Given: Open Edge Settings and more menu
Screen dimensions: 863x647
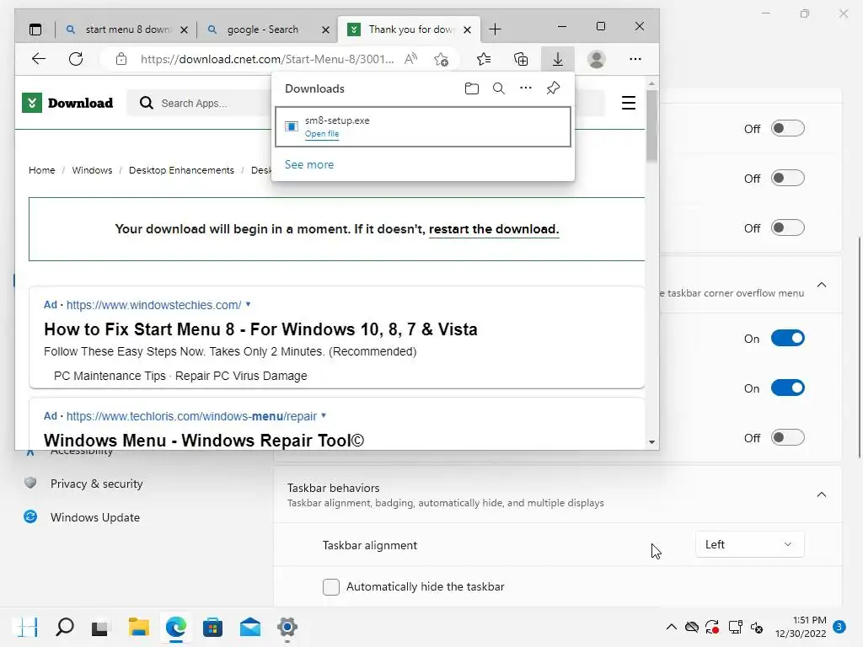Looking at the screenshot, I should 635,59.
